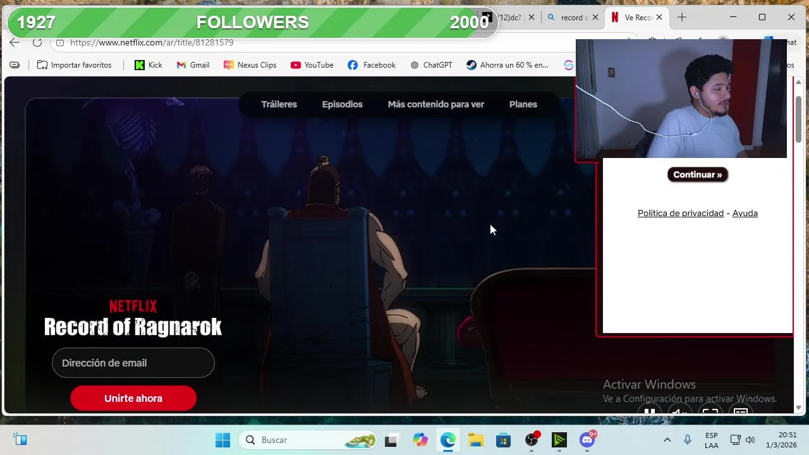
Task: Go to Más contenido para ver
Action: pos(435,104)
